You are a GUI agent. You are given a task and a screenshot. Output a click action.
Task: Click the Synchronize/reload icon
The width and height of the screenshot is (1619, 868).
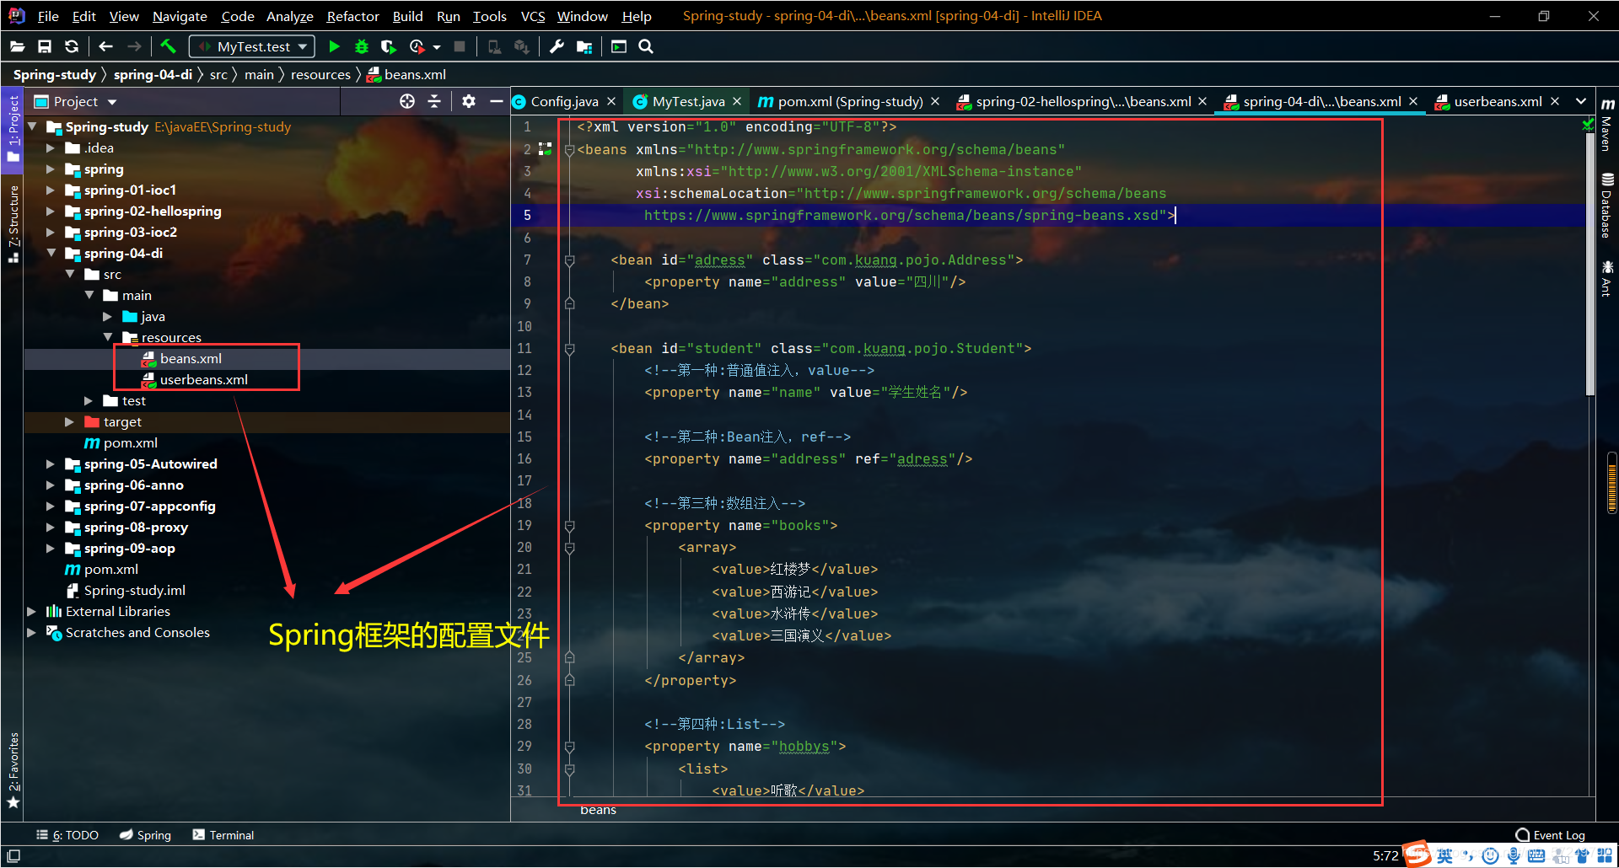pos(72,47)
